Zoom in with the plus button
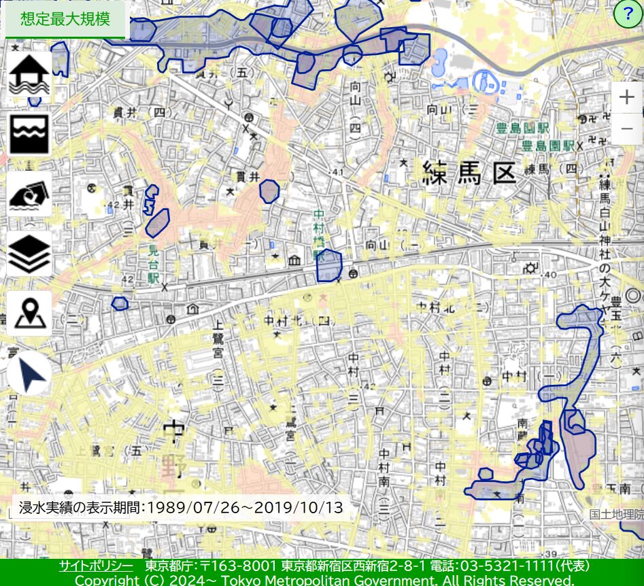 [x=626, y=97]
